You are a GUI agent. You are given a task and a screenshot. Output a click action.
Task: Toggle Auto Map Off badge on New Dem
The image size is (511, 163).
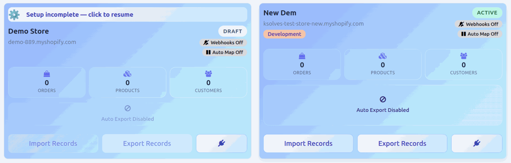point(480,34)
